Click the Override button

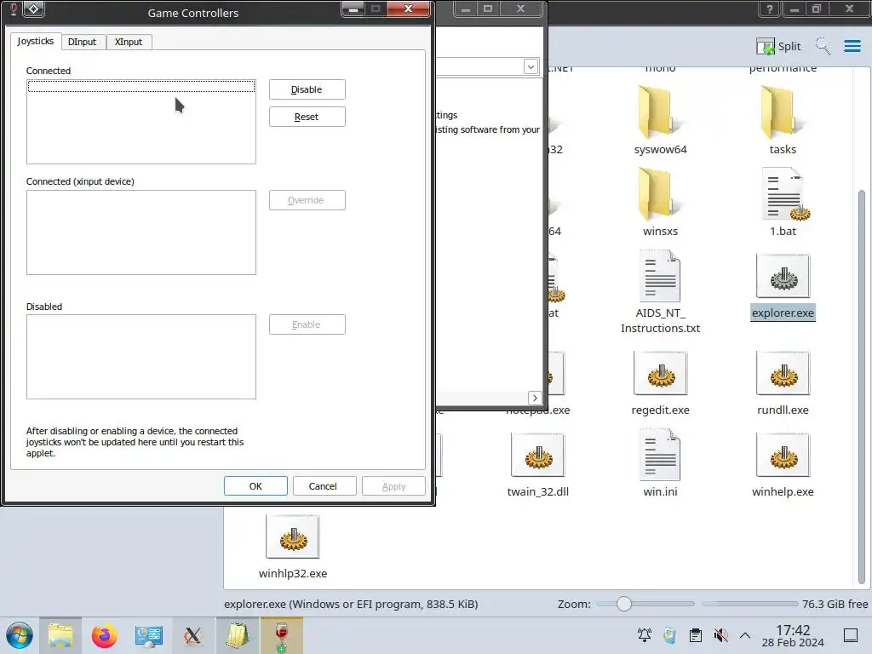pos(307,200)
